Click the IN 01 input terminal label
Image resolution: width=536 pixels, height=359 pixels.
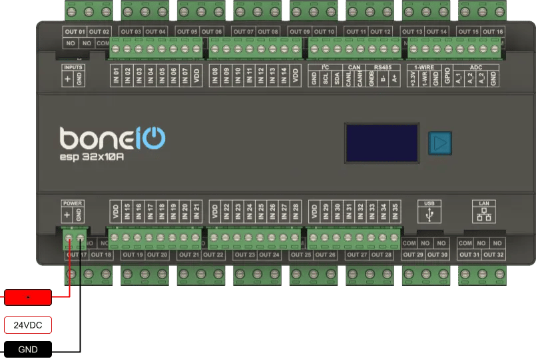(x=116, y=76)
